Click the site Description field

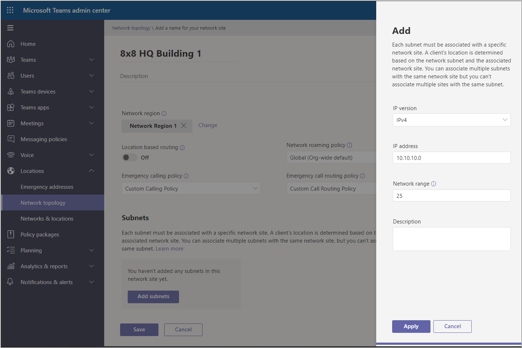click(248, 76)
